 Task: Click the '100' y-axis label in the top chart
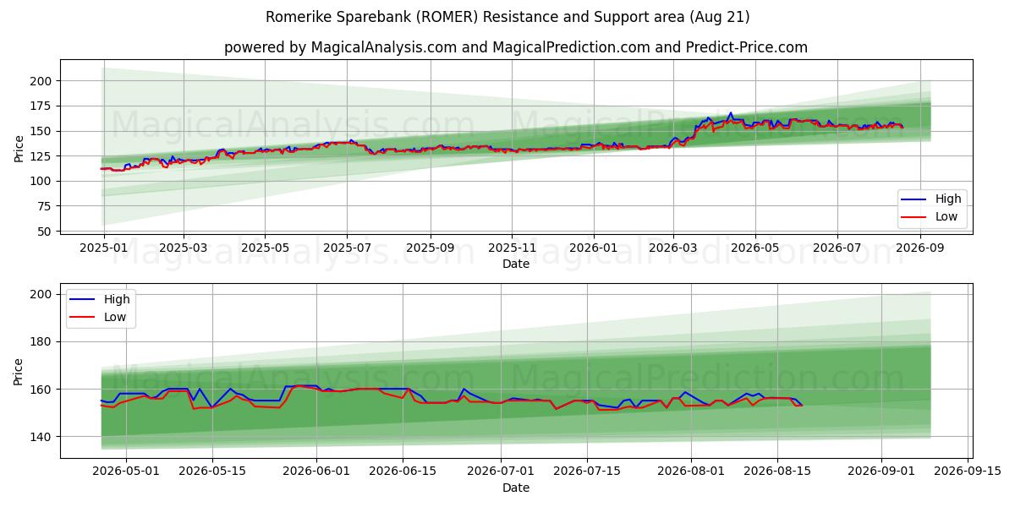click(x=42, y=182)
